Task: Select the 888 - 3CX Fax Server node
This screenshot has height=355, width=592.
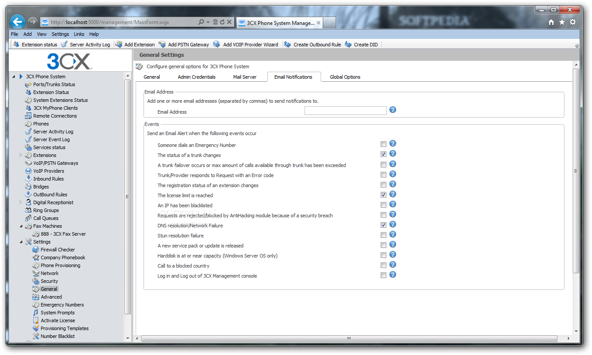Action: pos(63,234)
